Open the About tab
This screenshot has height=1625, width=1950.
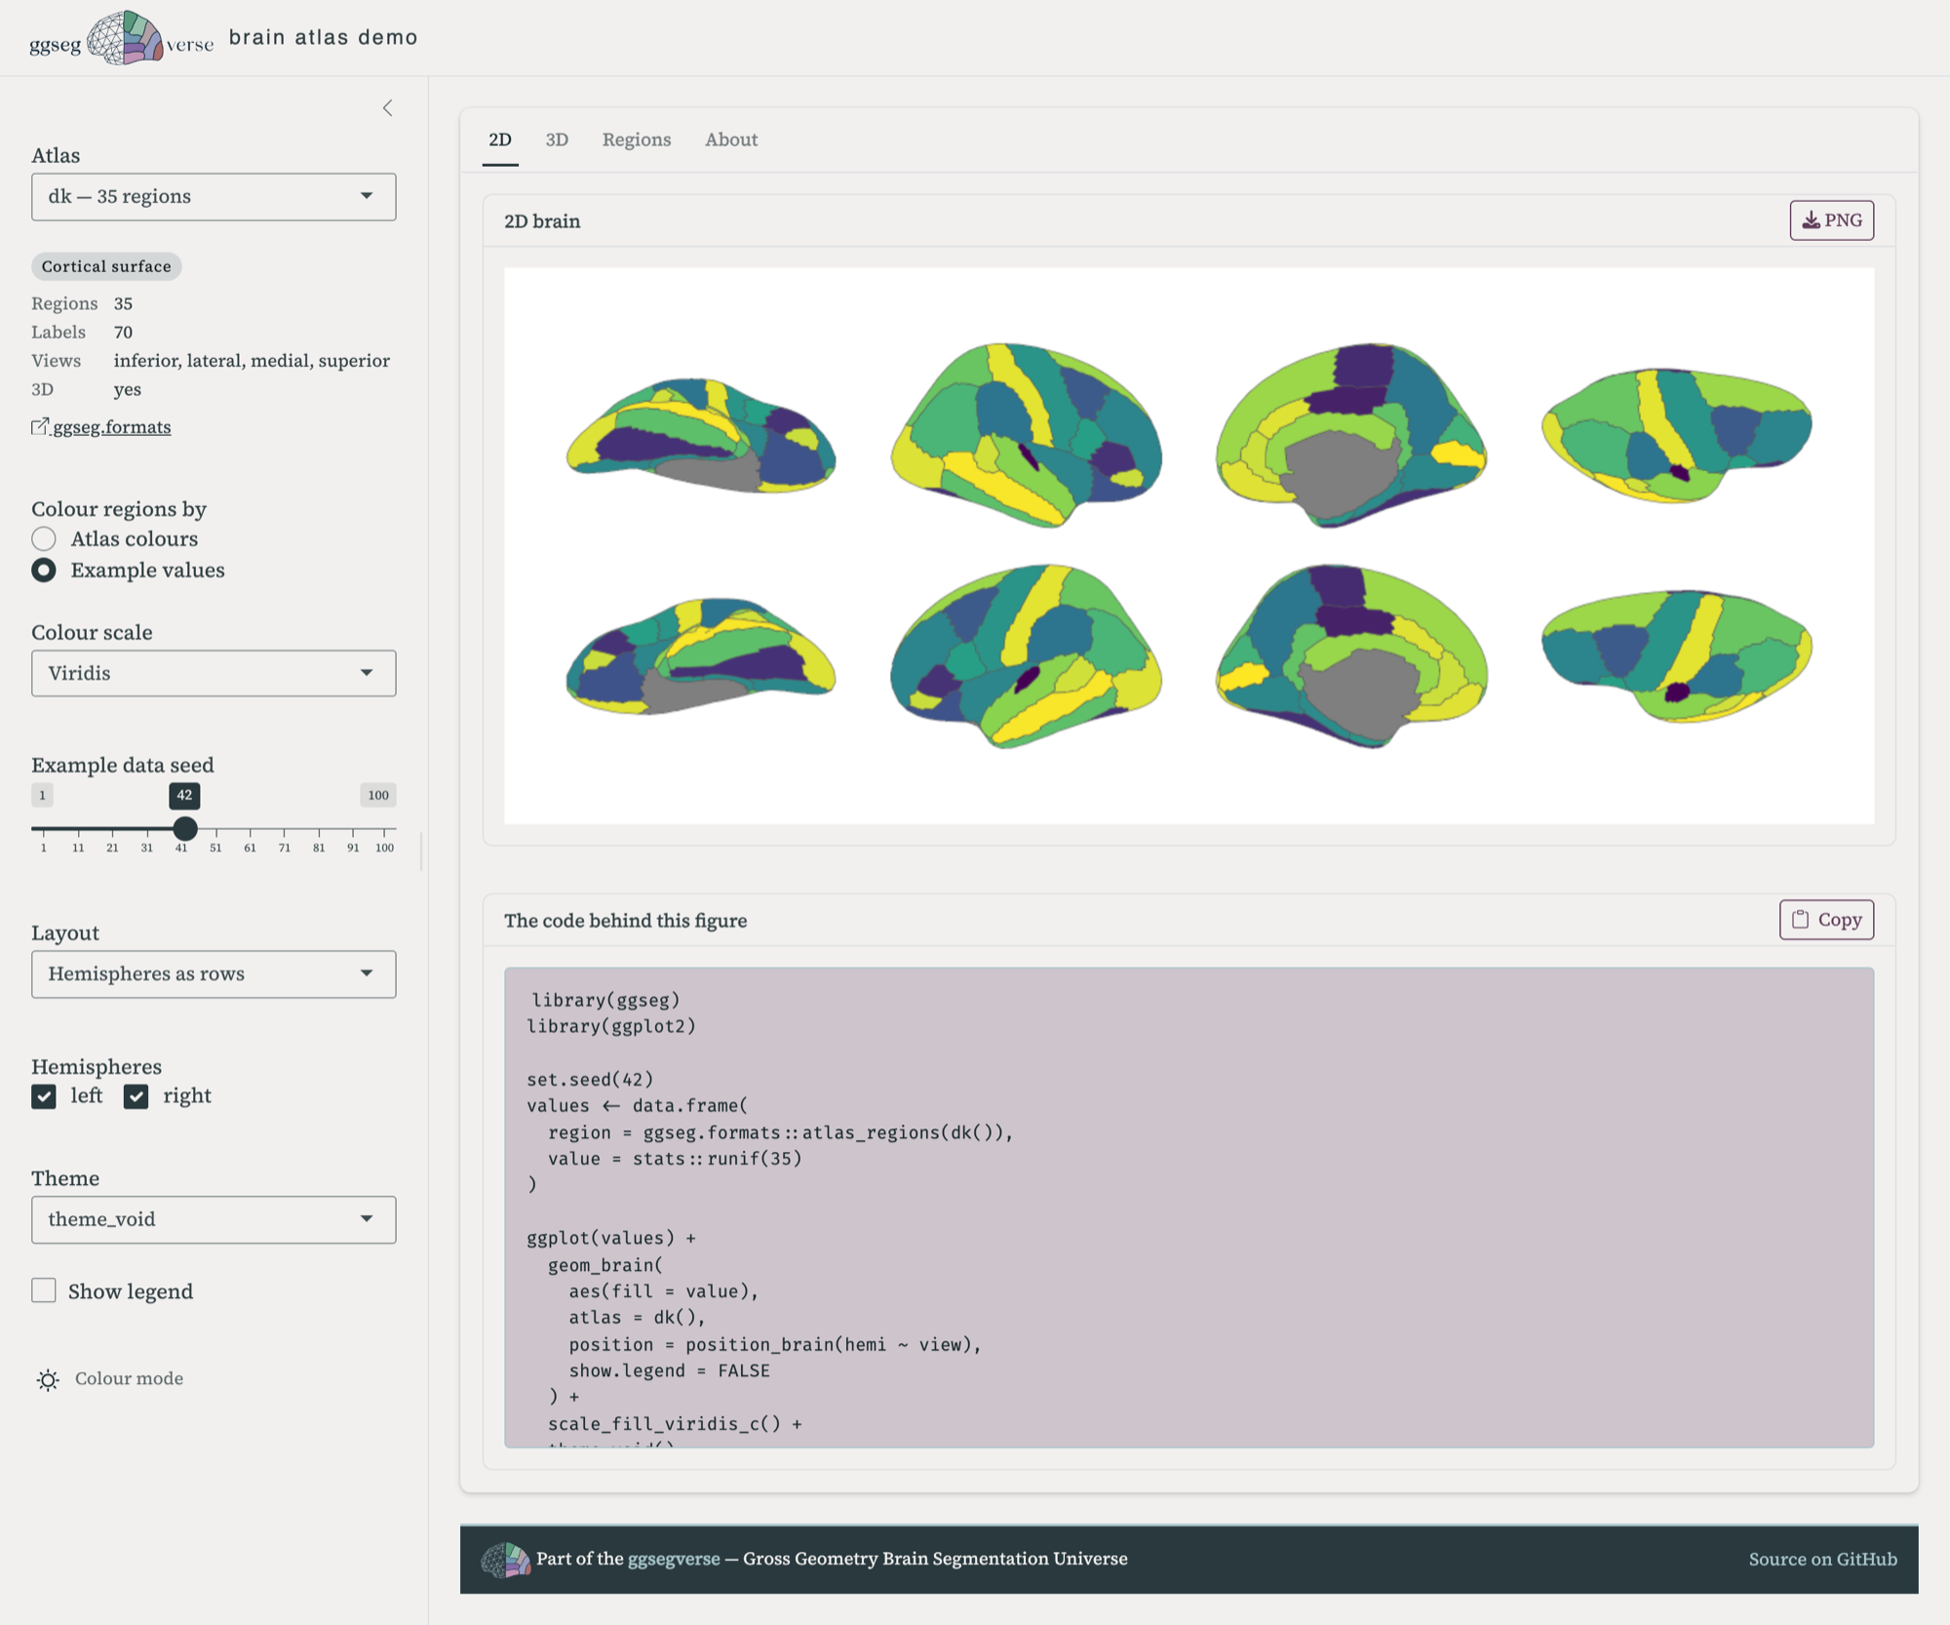[731, 139]
